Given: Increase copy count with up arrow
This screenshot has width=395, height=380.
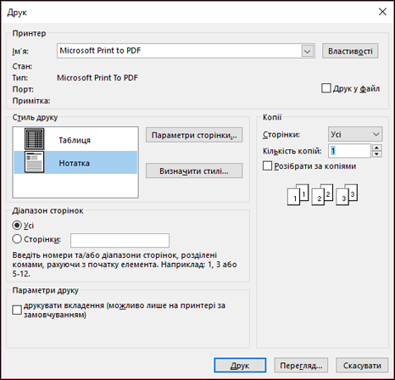Looking at the screenshot, I should pyautogui.click(x=376, y=148).
